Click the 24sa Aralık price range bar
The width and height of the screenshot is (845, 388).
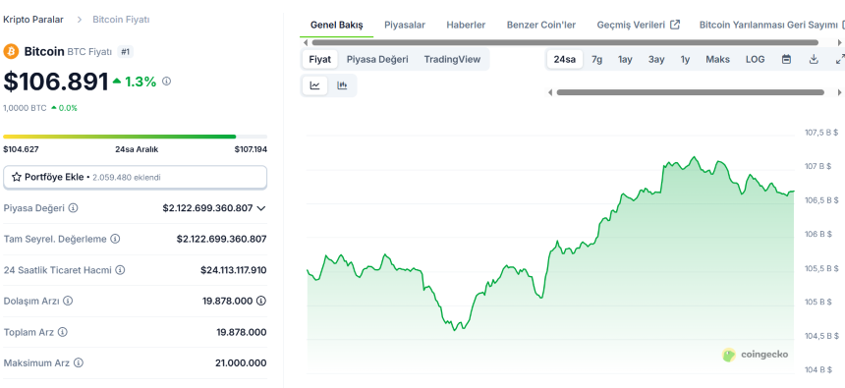pyautogui.click(x=135, y=137)
